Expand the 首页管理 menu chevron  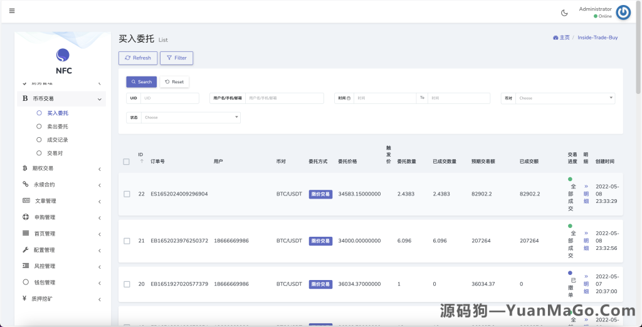coord(100,234)
